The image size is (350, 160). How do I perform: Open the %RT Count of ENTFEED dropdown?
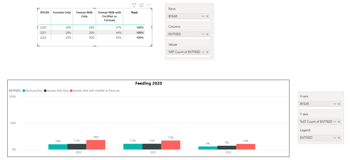pyautogui.click(x=203, y=52)
